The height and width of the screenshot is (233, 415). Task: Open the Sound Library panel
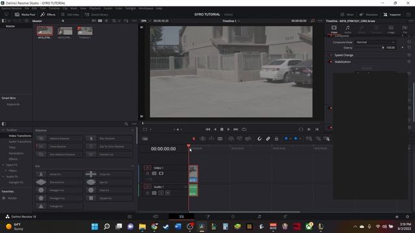97,14
